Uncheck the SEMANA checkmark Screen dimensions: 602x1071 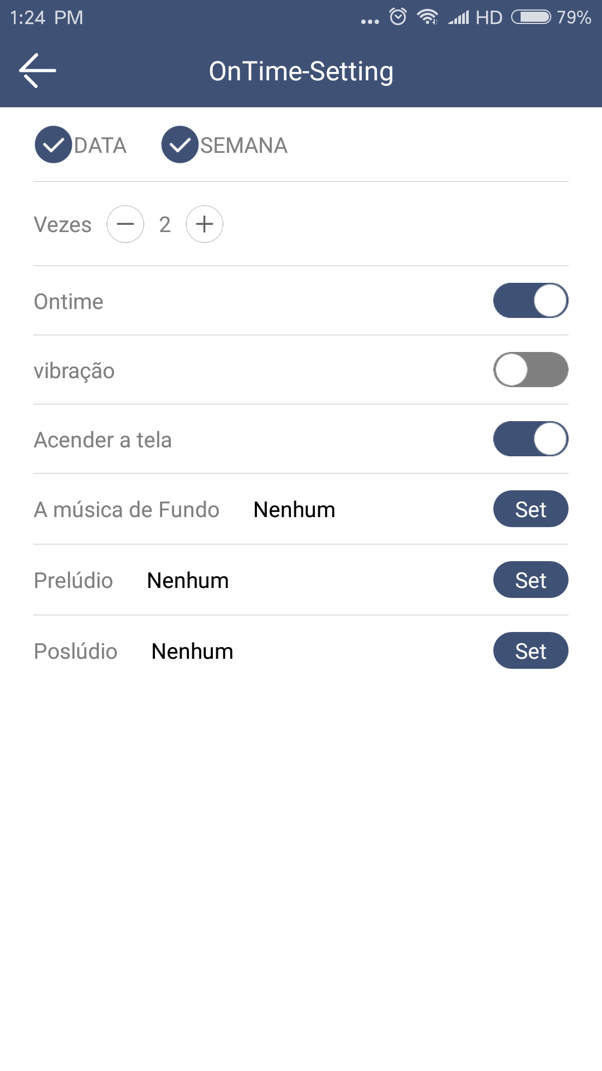click(180, 145)
